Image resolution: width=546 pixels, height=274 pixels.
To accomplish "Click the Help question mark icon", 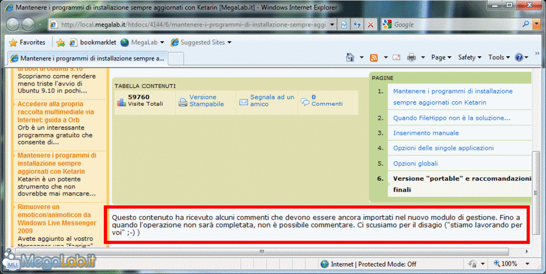I will pyautogui.click(x=519, y=57).
